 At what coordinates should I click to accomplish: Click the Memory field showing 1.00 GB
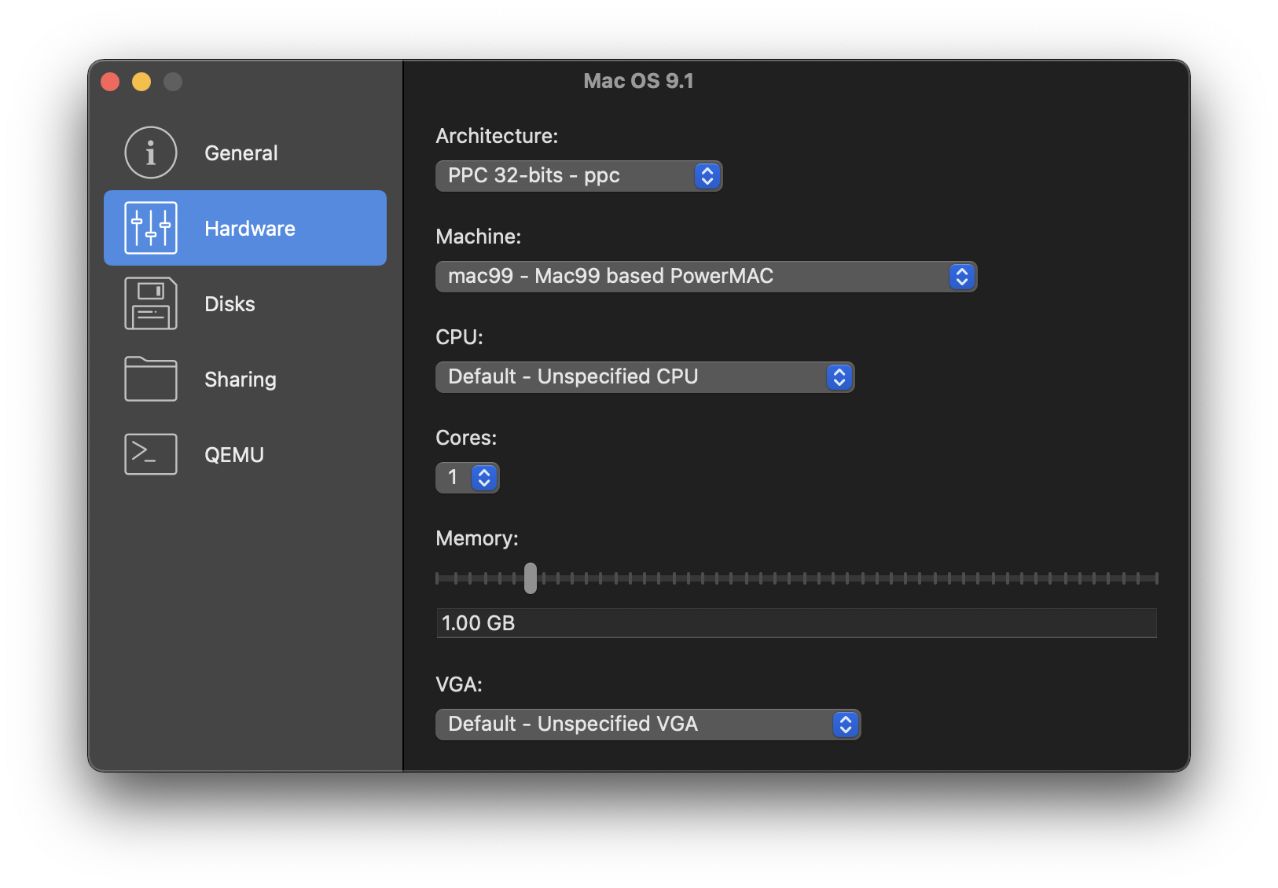(796, 623)
